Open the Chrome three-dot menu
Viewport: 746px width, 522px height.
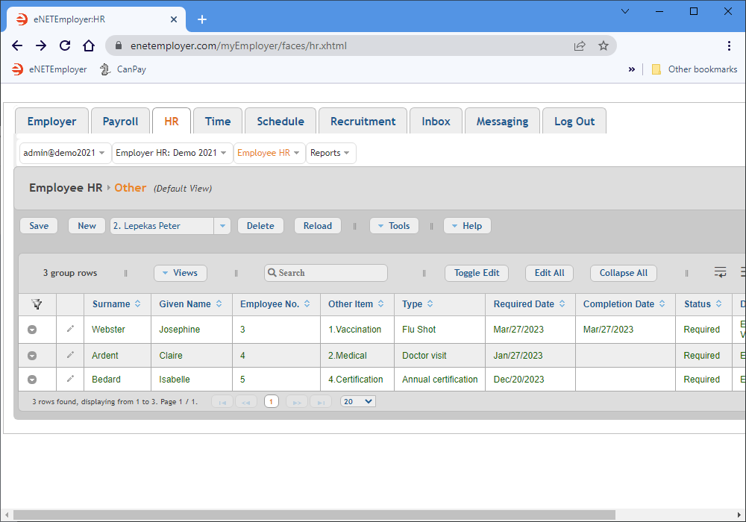pyautogui.click(x=729, y=45)
